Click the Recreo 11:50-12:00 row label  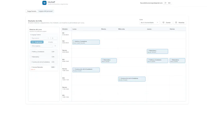click(x=65, y=88)
